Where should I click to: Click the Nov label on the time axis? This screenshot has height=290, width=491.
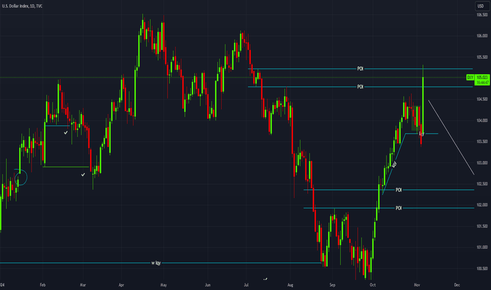[417, 285]
